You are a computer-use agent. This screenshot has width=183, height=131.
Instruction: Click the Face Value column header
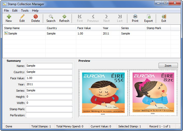coord(89,28)
